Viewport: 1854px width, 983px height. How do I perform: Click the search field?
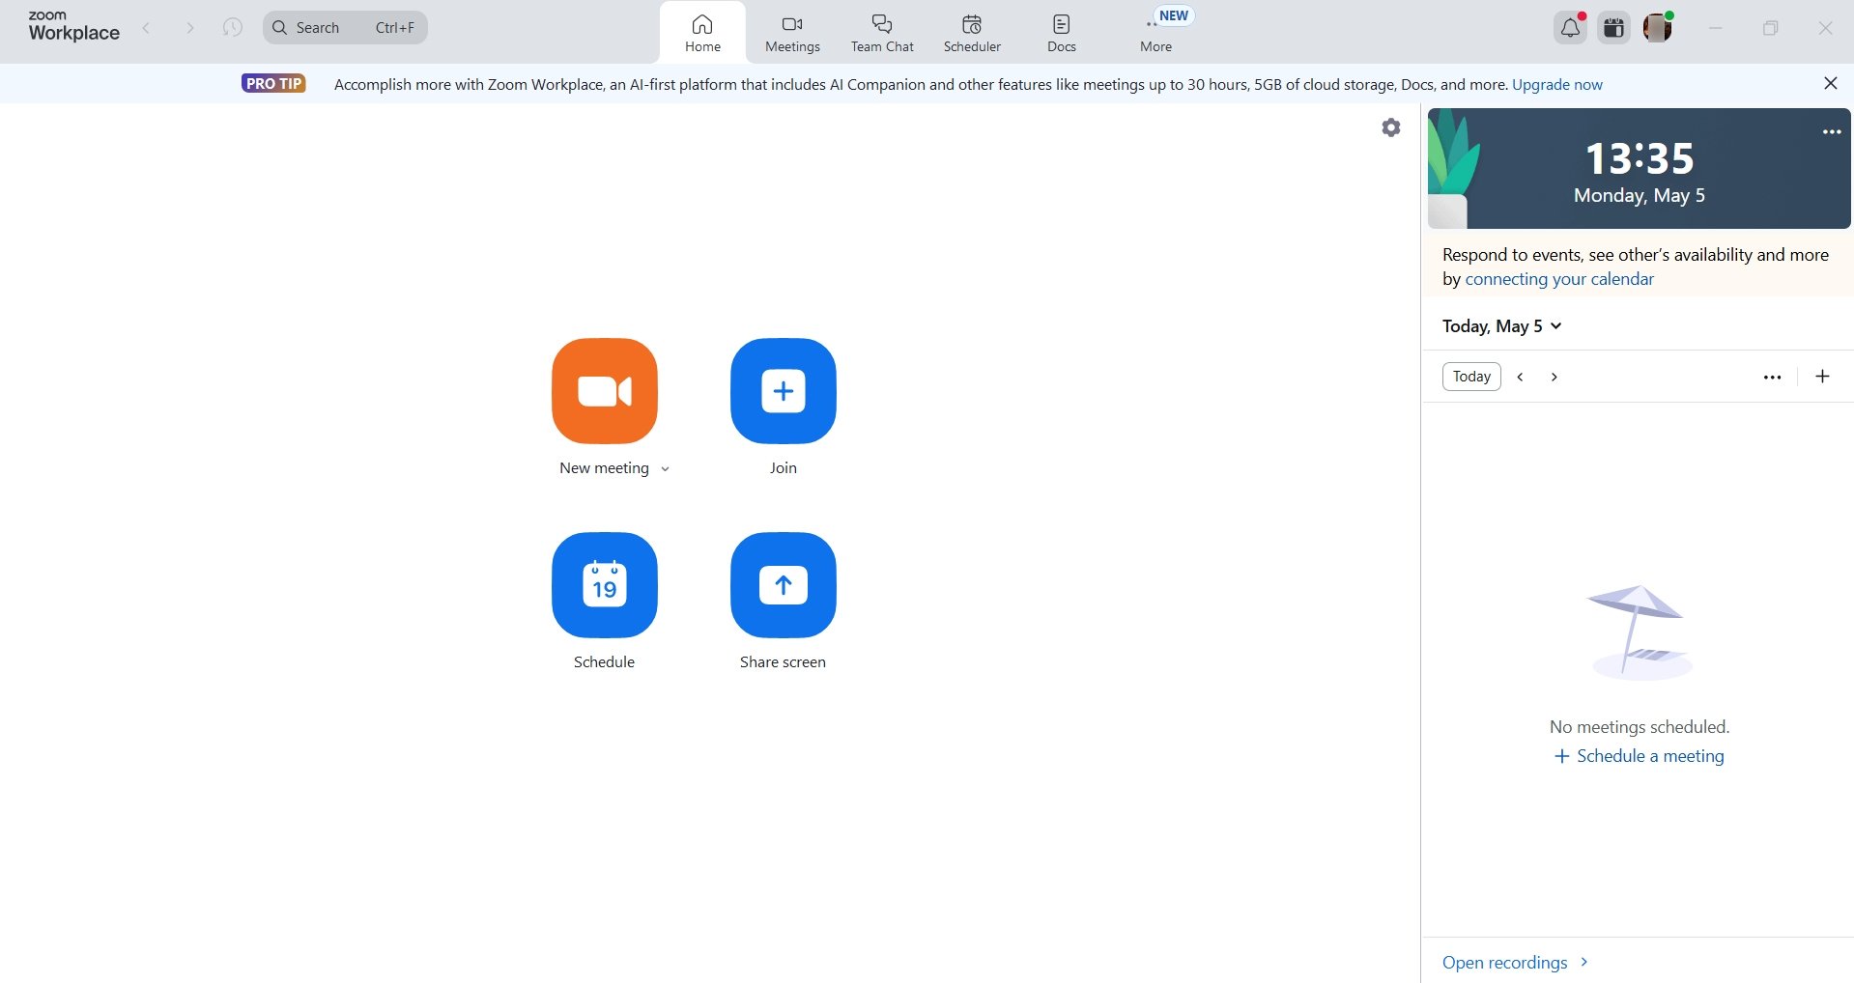point(343,27)
